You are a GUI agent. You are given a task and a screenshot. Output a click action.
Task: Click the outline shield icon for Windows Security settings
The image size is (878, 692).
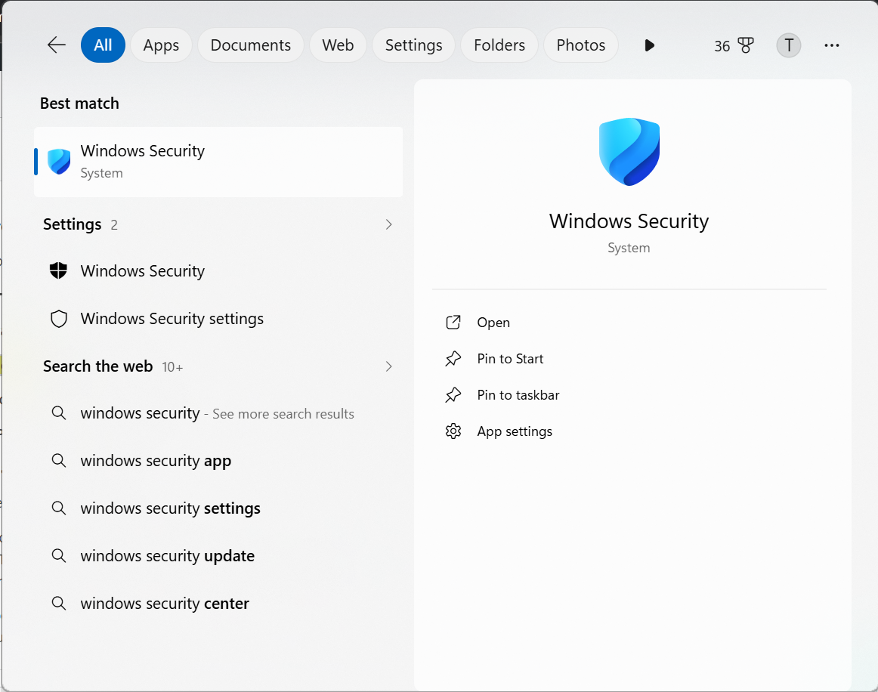(59, 319)
